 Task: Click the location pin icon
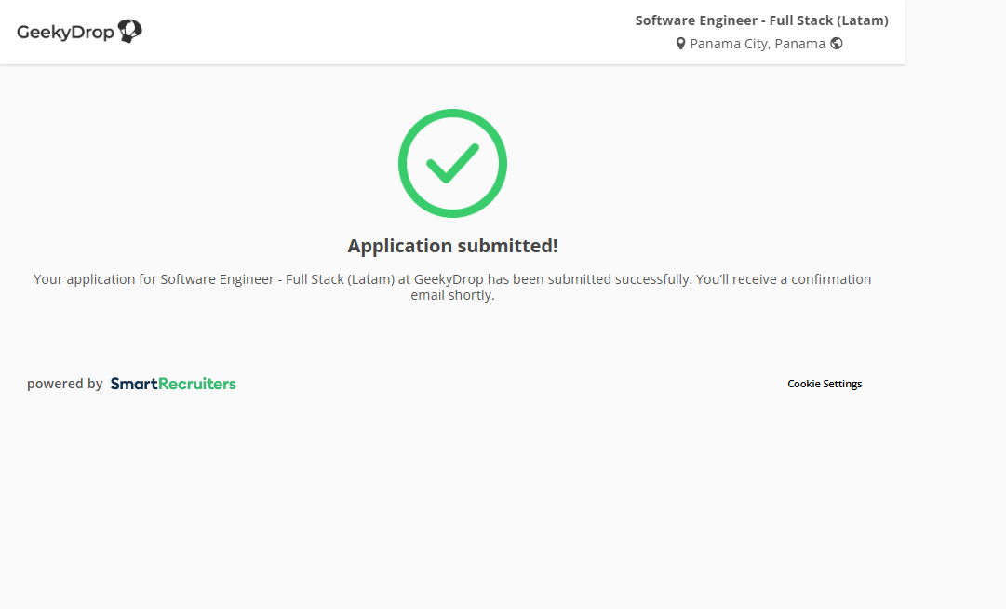click(x=680, y=44)
